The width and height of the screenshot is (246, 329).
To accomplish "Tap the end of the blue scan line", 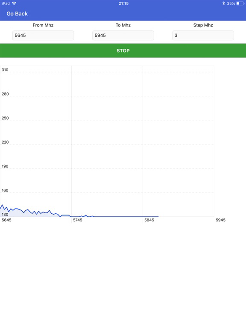I will tap(158, 216).
